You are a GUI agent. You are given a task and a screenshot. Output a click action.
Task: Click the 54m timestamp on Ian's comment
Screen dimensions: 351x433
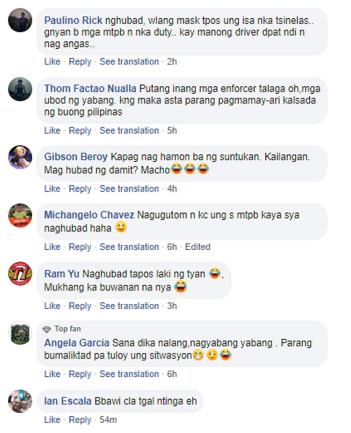click(x=108, y=419)
